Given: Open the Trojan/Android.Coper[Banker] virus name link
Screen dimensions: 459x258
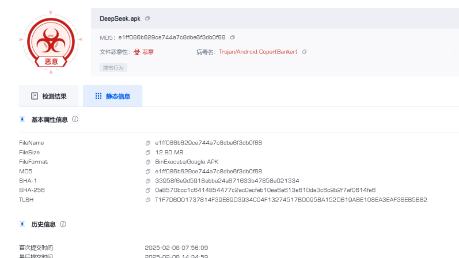Looking at the screenshot, I should coord(258,52).
